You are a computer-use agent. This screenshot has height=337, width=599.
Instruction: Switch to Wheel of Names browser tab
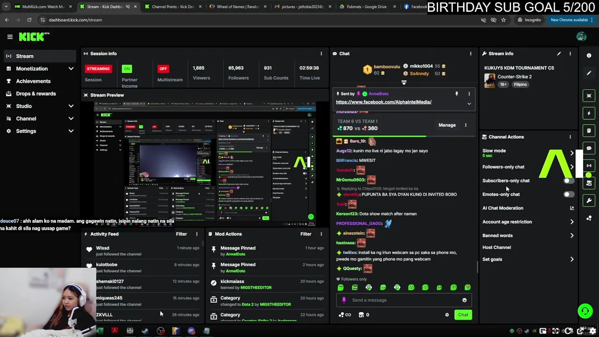(238, 7)
